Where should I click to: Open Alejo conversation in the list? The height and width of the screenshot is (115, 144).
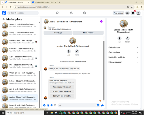[19, 58]
